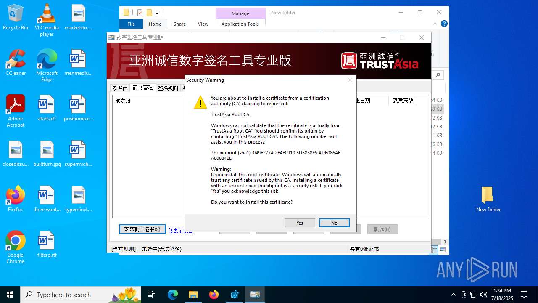Click the 修复证书 link in signing tool
This screenshot has height=303, width=538.
[x=181, y=230]
